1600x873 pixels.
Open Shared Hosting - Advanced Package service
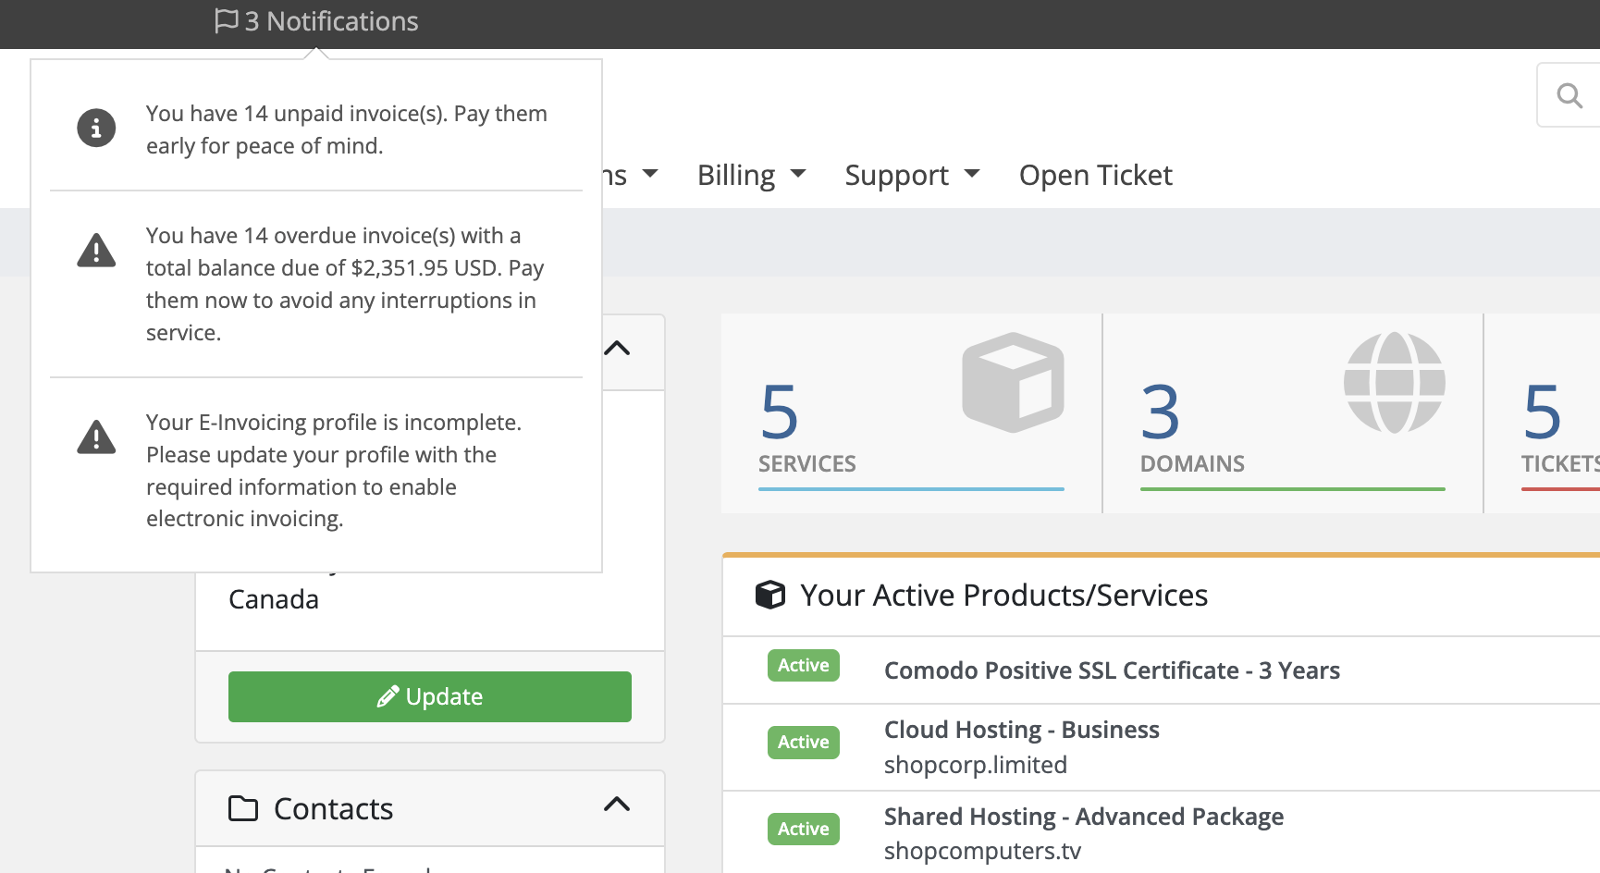point(1083,817)
